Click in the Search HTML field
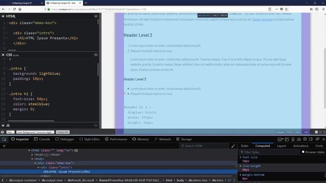This screenshot has height=183, width=326. 204,146
